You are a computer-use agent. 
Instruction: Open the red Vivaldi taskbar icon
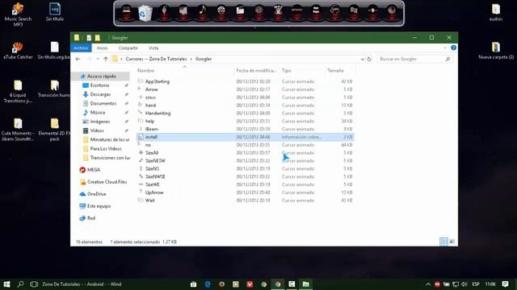[x=250, y=284]
